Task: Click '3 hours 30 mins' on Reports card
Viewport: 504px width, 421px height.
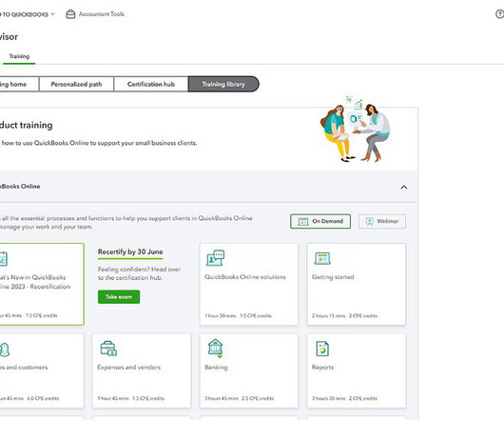Action: point(328,398)
